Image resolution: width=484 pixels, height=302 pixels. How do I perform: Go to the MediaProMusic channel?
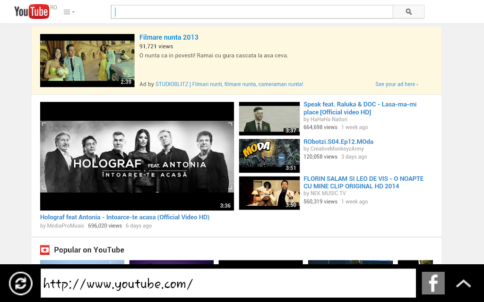(65, 226)
